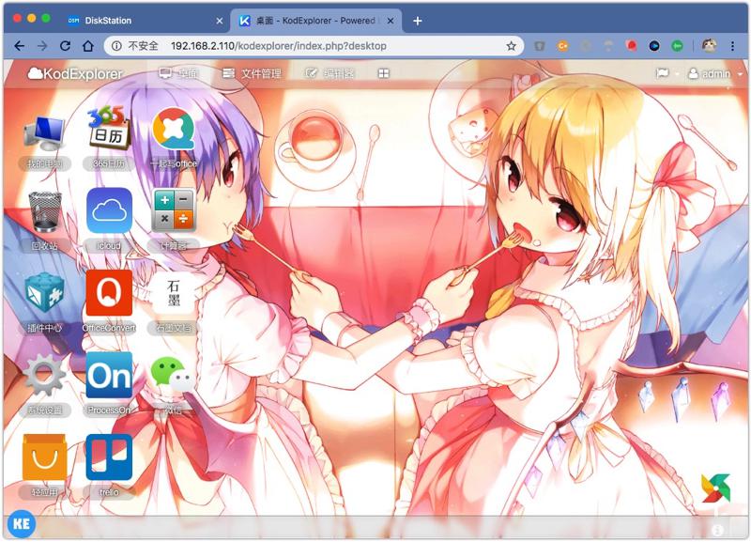The height and width of the screenshot is (542, 751).
Task: Open the My Computer (我的电脑) desktop icon
Action: 44,132
